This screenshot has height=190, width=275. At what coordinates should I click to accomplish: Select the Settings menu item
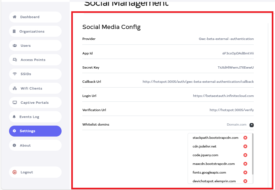point(35,131)
